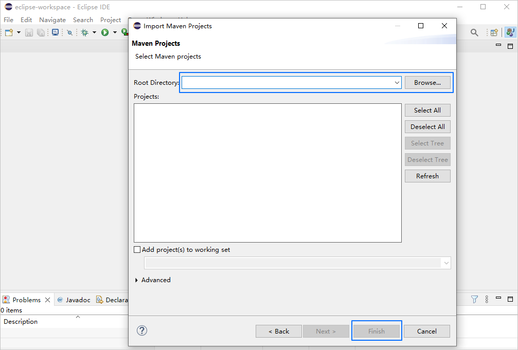Open dialog help with question mark icon
The width and height of the screenshot is (518, 350).
tap(142, 330)
